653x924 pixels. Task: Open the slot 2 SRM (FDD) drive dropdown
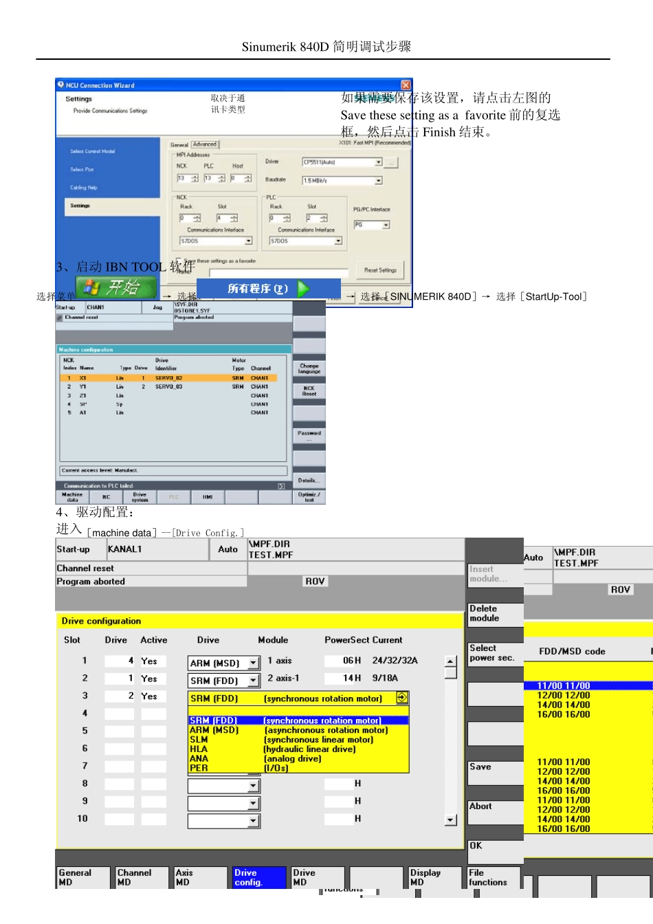pos(253,681)
